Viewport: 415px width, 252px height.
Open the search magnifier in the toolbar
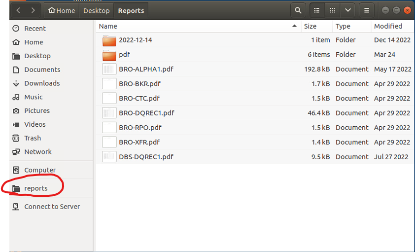(x=298, y=10)
